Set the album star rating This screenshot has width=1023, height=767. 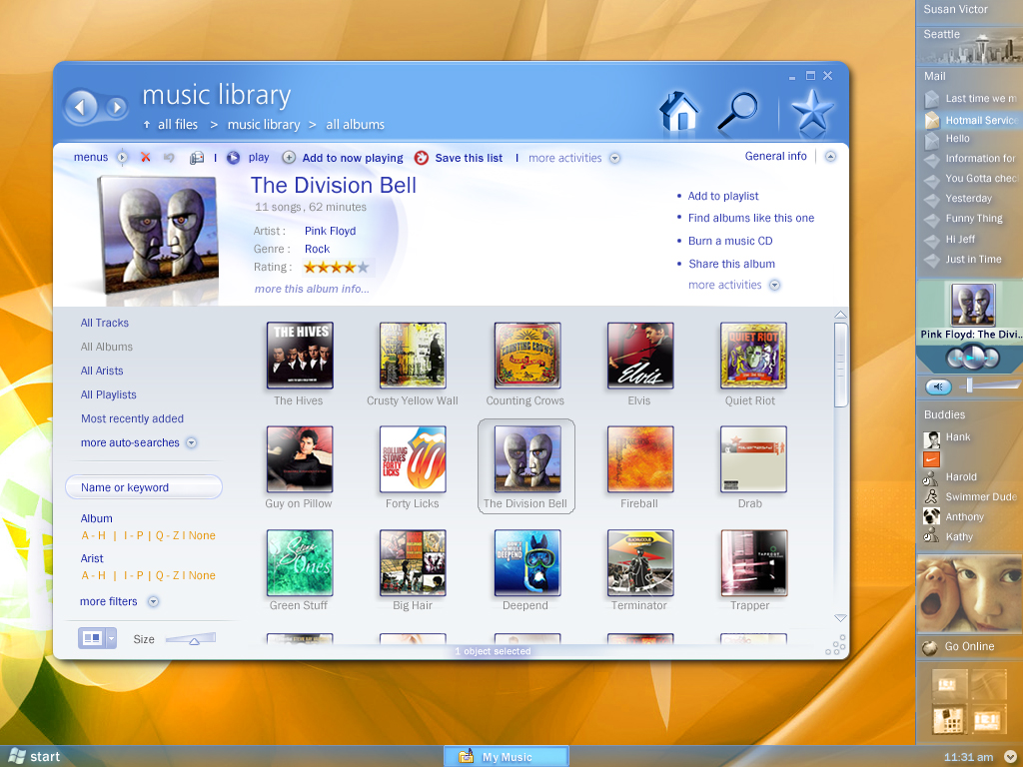(x=336, y=267)
